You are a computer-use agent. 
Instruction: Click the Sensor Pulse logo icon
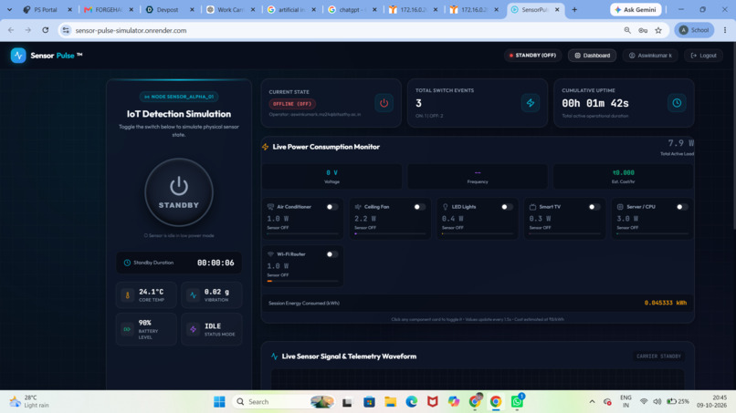[18, 56]
